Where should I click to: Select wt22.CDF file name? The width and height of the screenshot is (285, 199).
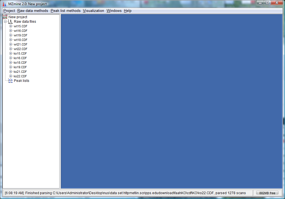[21, 49]
